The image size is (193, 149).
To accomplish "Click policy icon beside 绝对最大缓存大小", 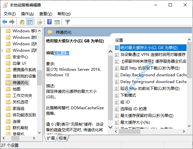I will 117,48.
